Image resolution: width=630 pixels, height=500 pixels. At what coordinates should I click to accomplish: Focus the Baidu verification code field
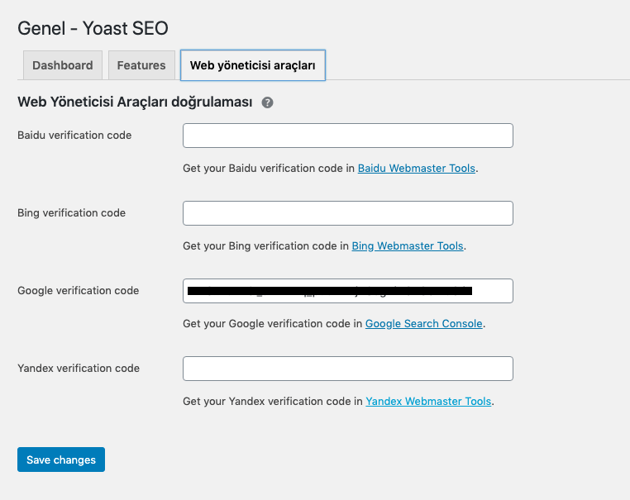[348, 136]
